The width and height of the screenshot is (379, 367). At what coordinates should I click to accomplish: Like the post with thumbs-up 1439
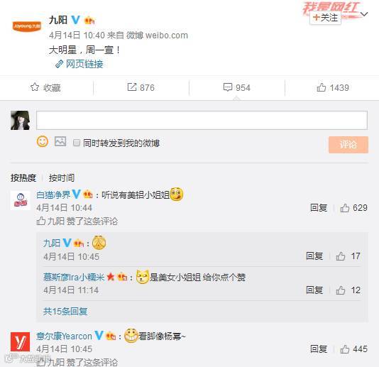pyautogui.click(x=322, y=87)
